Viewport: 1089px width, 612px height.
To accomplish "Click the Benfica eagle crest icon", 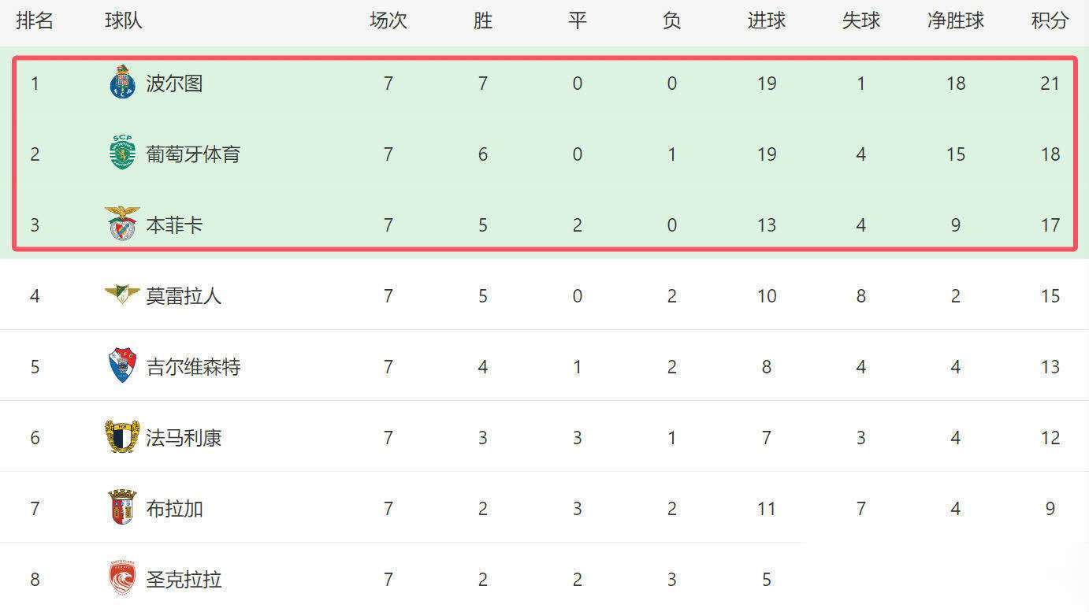I will tap(122, 224).
